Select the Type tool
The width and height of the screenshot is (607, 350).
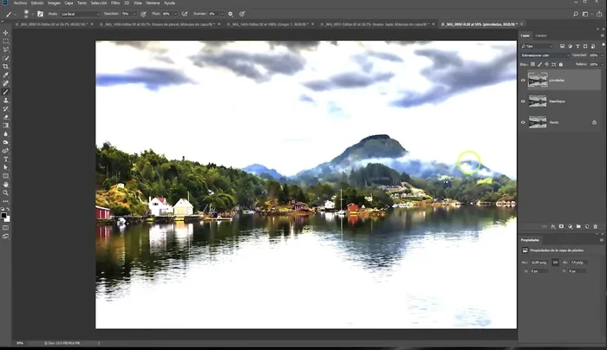click(x=6, y=159)
